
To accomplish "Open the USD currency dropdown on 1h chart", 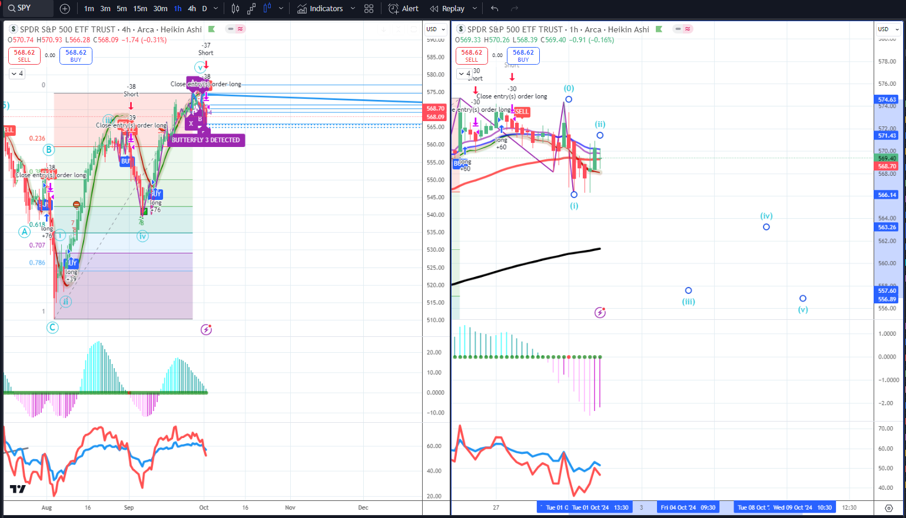I will (888, 29).
